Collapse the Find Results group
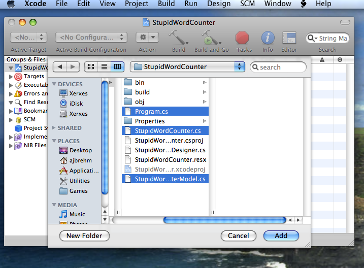This screenshot has height=268, width=364. click(11, 103)
